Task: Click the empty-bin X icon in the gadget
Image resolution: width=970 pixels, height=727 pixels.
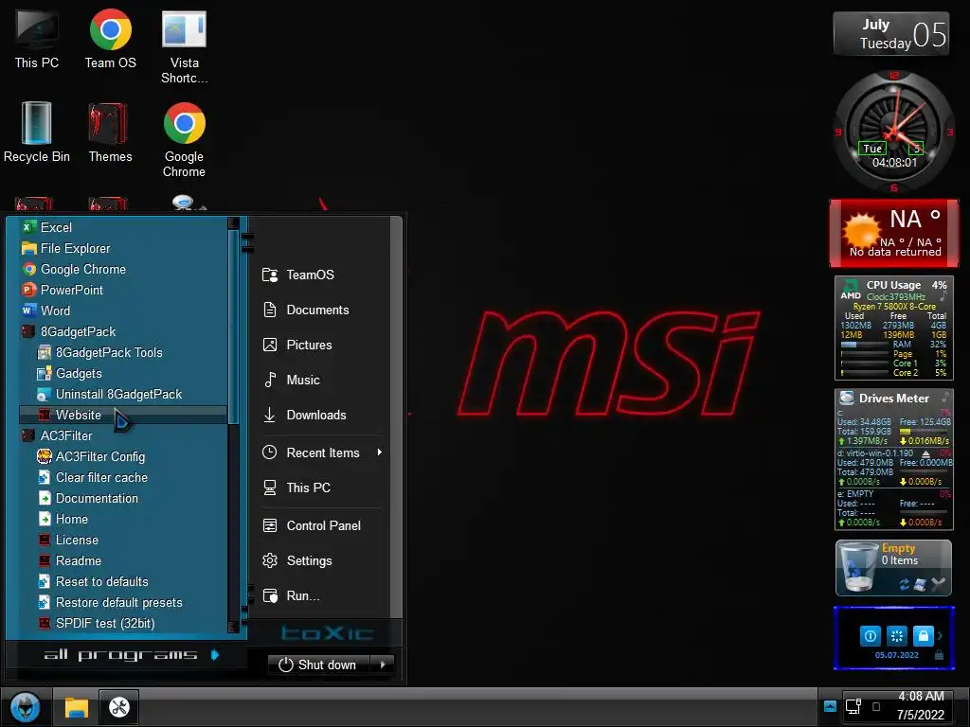Action: (x=939, y=583)
